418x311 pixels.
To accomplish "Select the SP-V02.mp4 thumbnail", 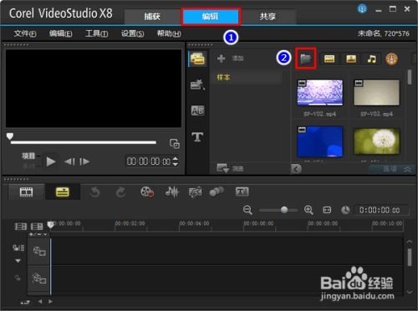I will [x=320, y=93].
